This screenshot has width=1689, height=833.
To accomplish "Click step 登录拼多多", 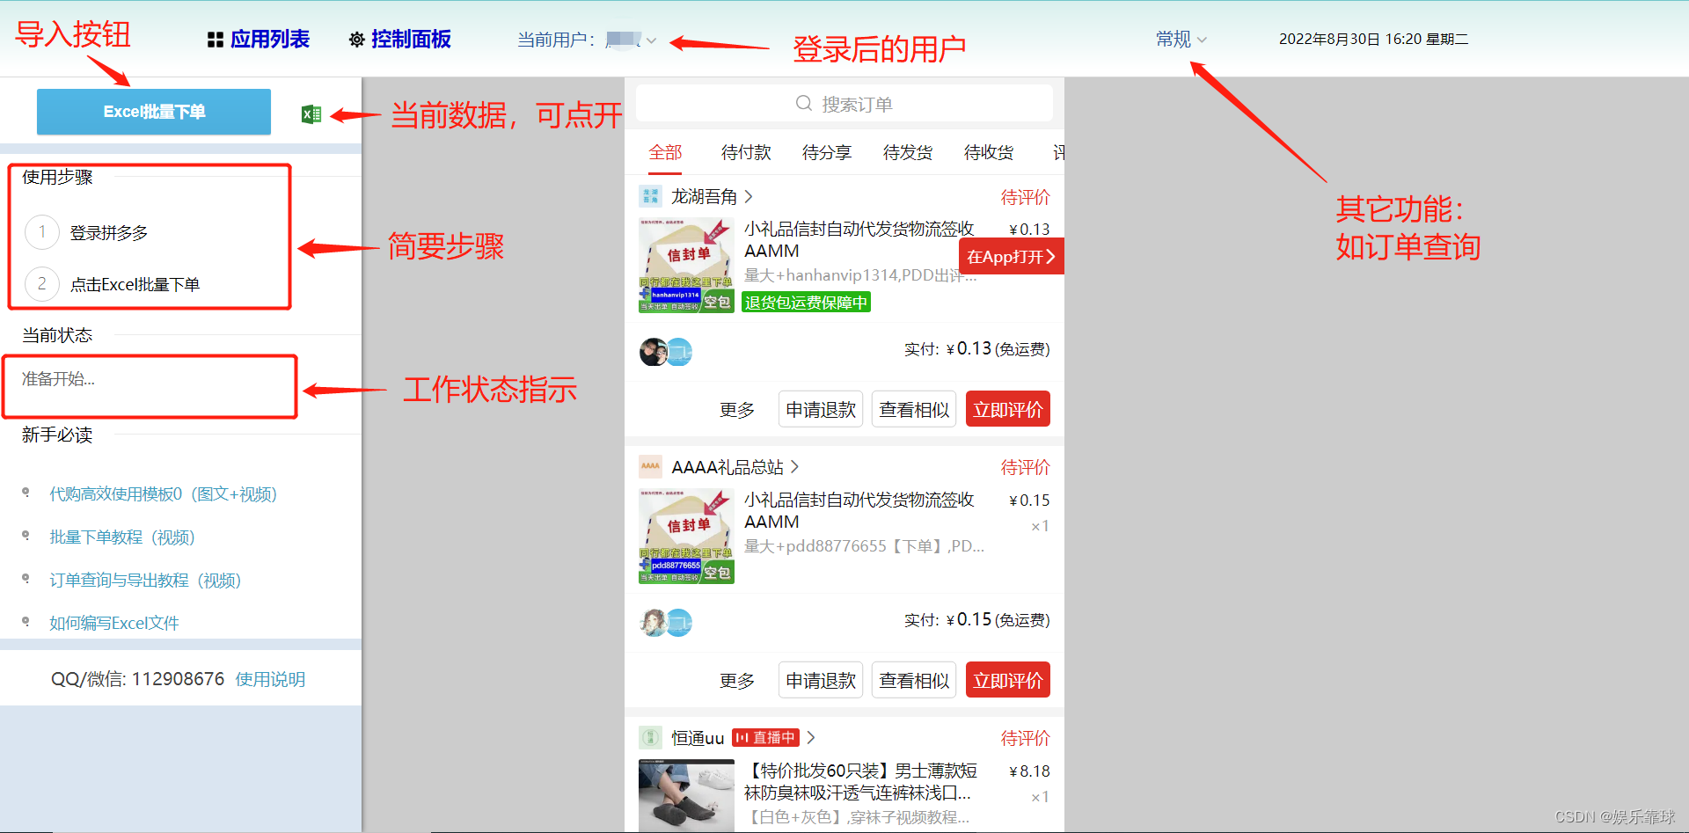I will tap(109, 233).
